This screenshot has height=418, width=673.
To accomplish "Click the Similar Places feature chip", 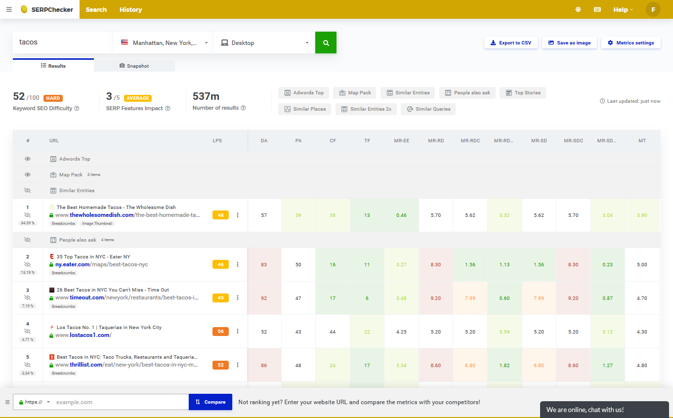I will tap(305, 109).
